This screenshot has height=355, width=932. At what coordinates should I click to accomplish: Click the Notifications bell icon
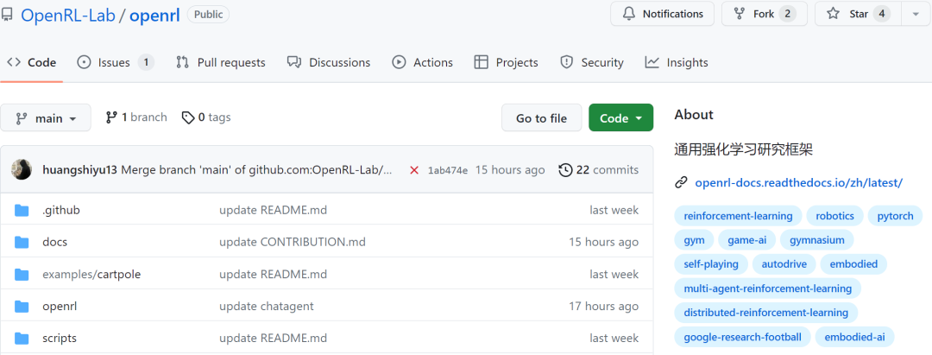pyautogui.click(x=629, y=14)
